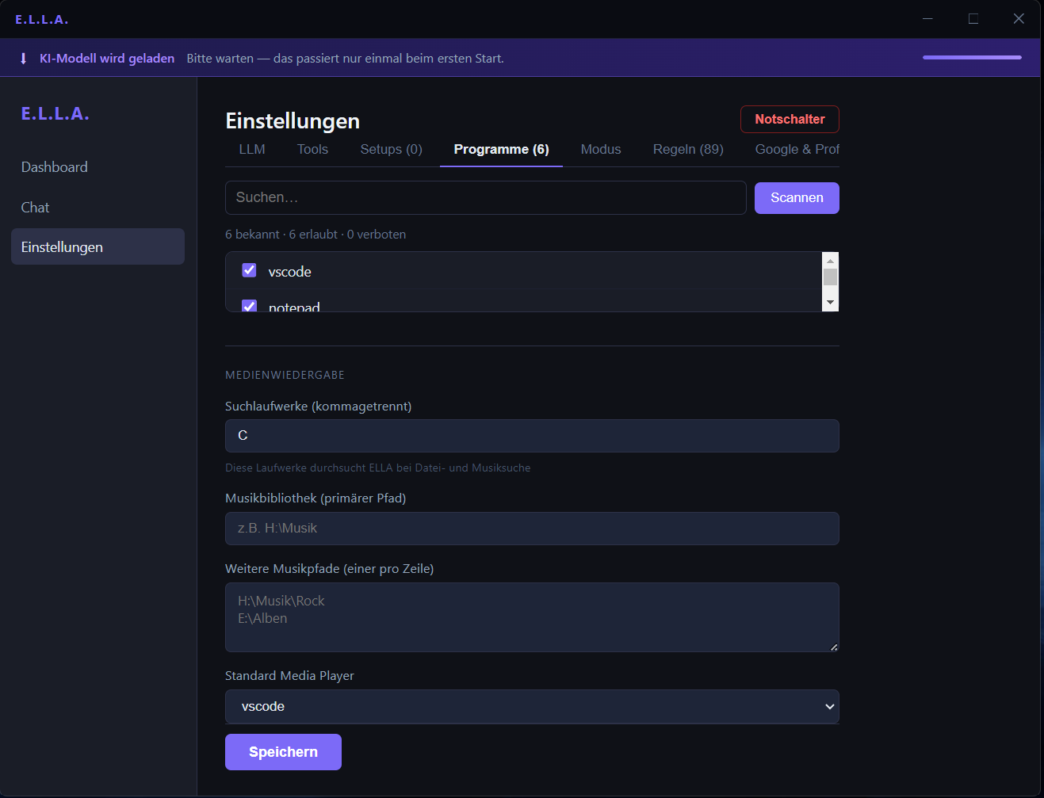The width and height of the screenshot is (1044, 798).
Task: Click the program list scroll-down arrow
Action: pos(830,303)
